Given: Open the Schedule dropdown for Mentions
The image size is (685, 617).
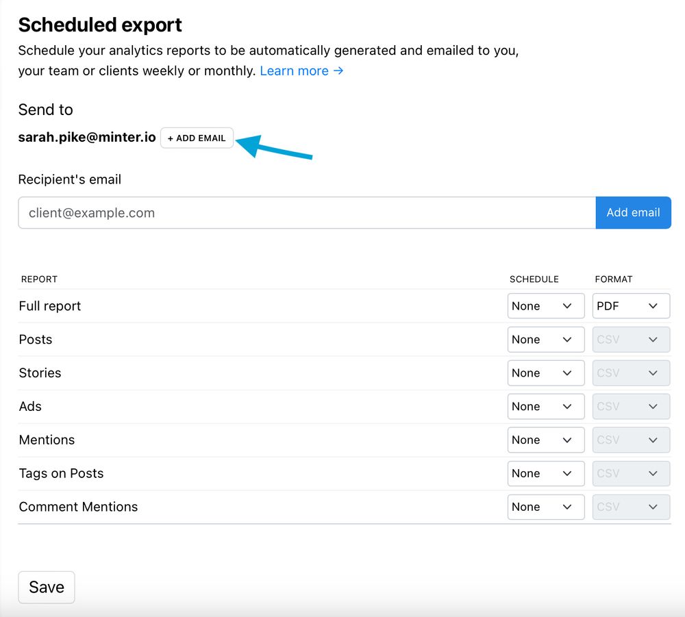Looking at the screenshot, I should (x=545, y=440).
